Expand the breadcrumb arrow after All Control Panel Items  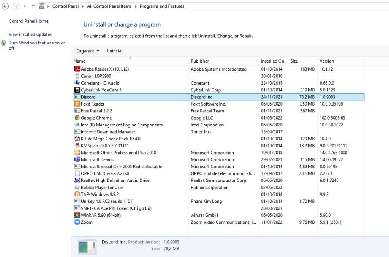tap(136, 6)
